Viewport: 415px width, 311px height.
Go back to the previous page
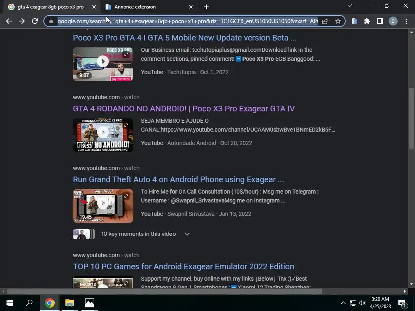click(9, 21)
